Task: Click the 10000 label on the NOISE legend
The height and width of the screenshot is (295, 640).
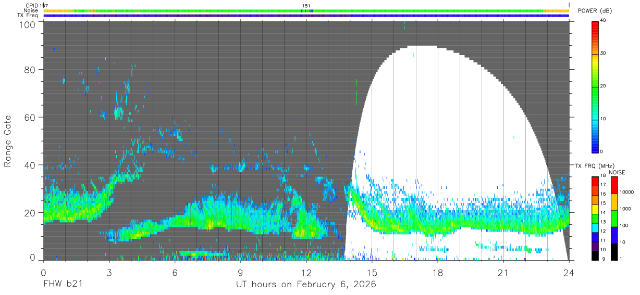Action: tap(627, 192)
